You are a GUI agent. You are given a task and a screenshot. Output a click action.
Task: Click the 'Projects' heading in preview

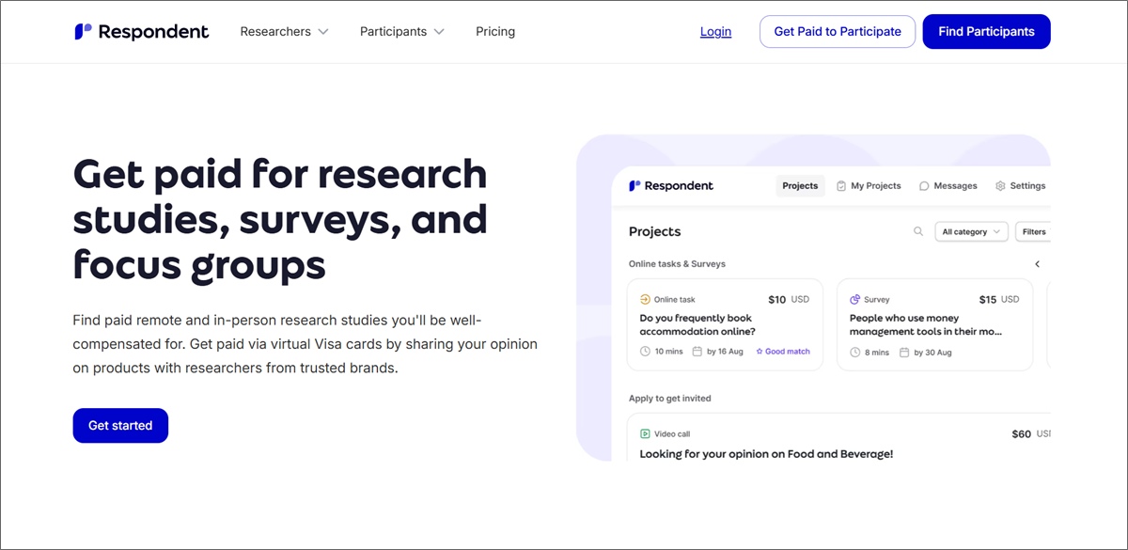click(654, 231)
